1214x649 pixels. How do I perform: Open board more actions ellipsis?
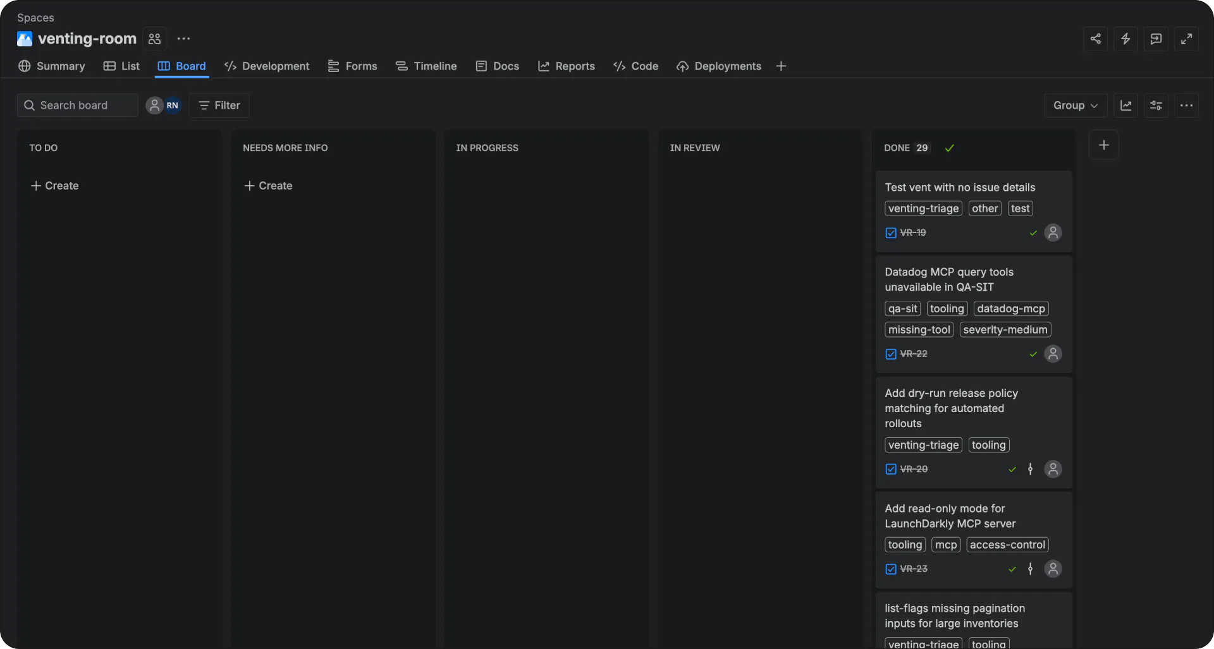(x=1186, y=106)
